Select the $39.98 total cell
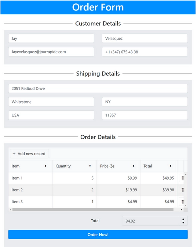This screenshot has height=247, width=196. point(159,190)
